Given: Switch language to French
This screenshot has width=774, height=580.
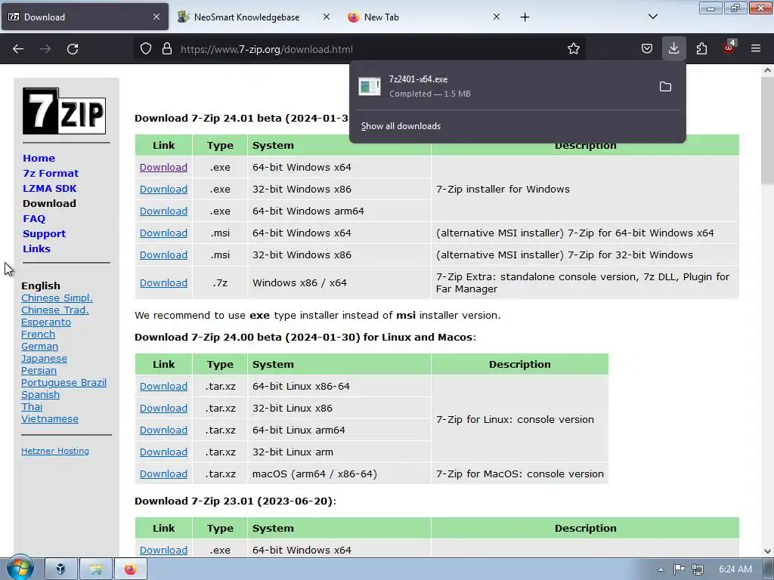Looking at the screenshot, I should [x=38, y=335].
